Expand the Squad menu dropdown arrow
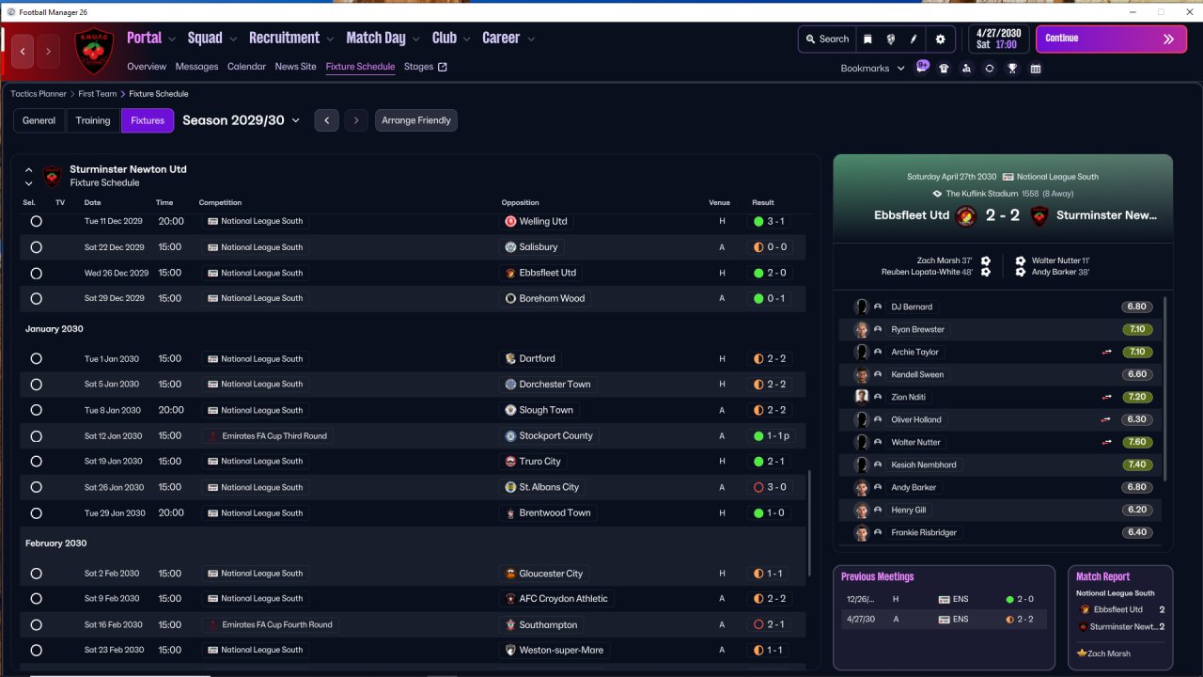Viewport: 1203px width, 677px height. pos(233,39)
